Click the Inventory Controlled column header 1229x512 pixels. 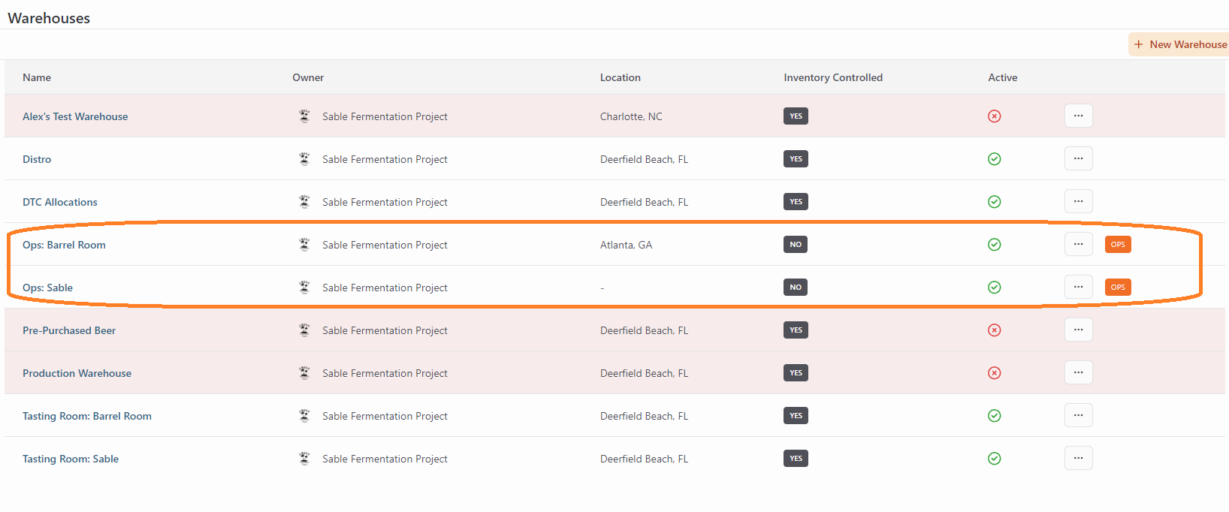tap(833, 77)
